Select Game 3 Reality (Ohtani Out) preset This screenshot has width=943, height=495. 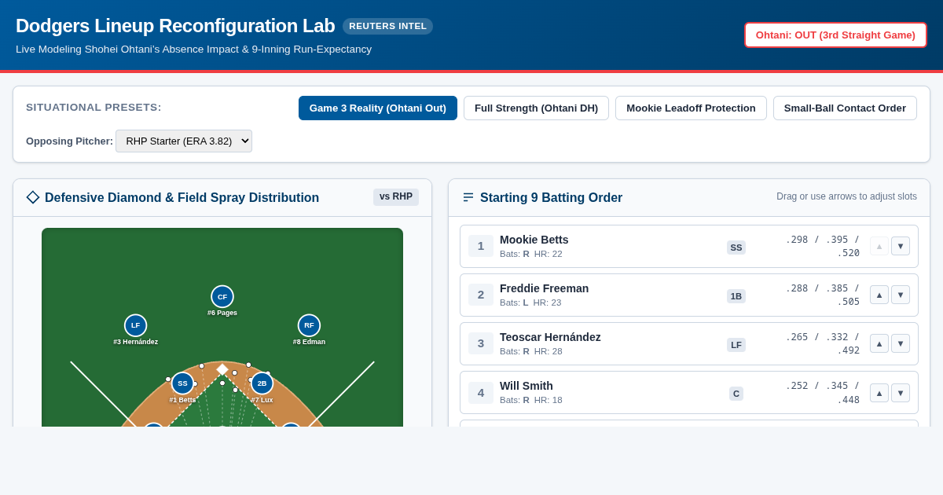click(x=378, y=108)
